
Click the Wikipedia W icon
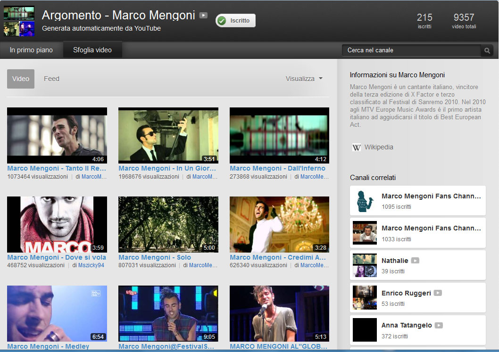click(x=357, y=147)
